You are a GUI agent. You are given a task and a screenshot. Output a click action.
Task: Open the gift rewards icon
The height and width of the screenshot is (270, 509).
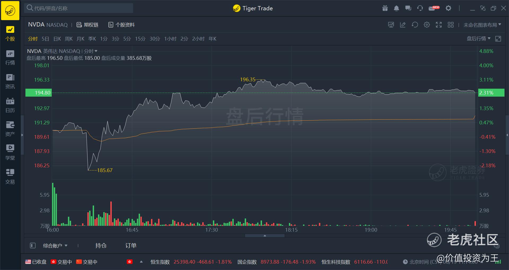click(x=385, y=8)
